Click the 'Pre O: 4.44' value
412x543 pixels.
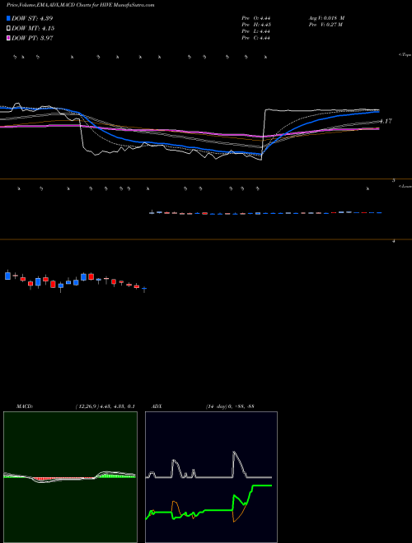click(x=256, y=18)
